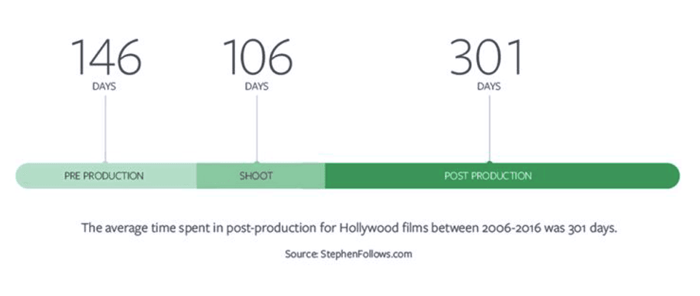Image resolution: width=700 pixels, height=296 pixels.
Task: Click the marker line above Pre Production
Action: (106, 128)
